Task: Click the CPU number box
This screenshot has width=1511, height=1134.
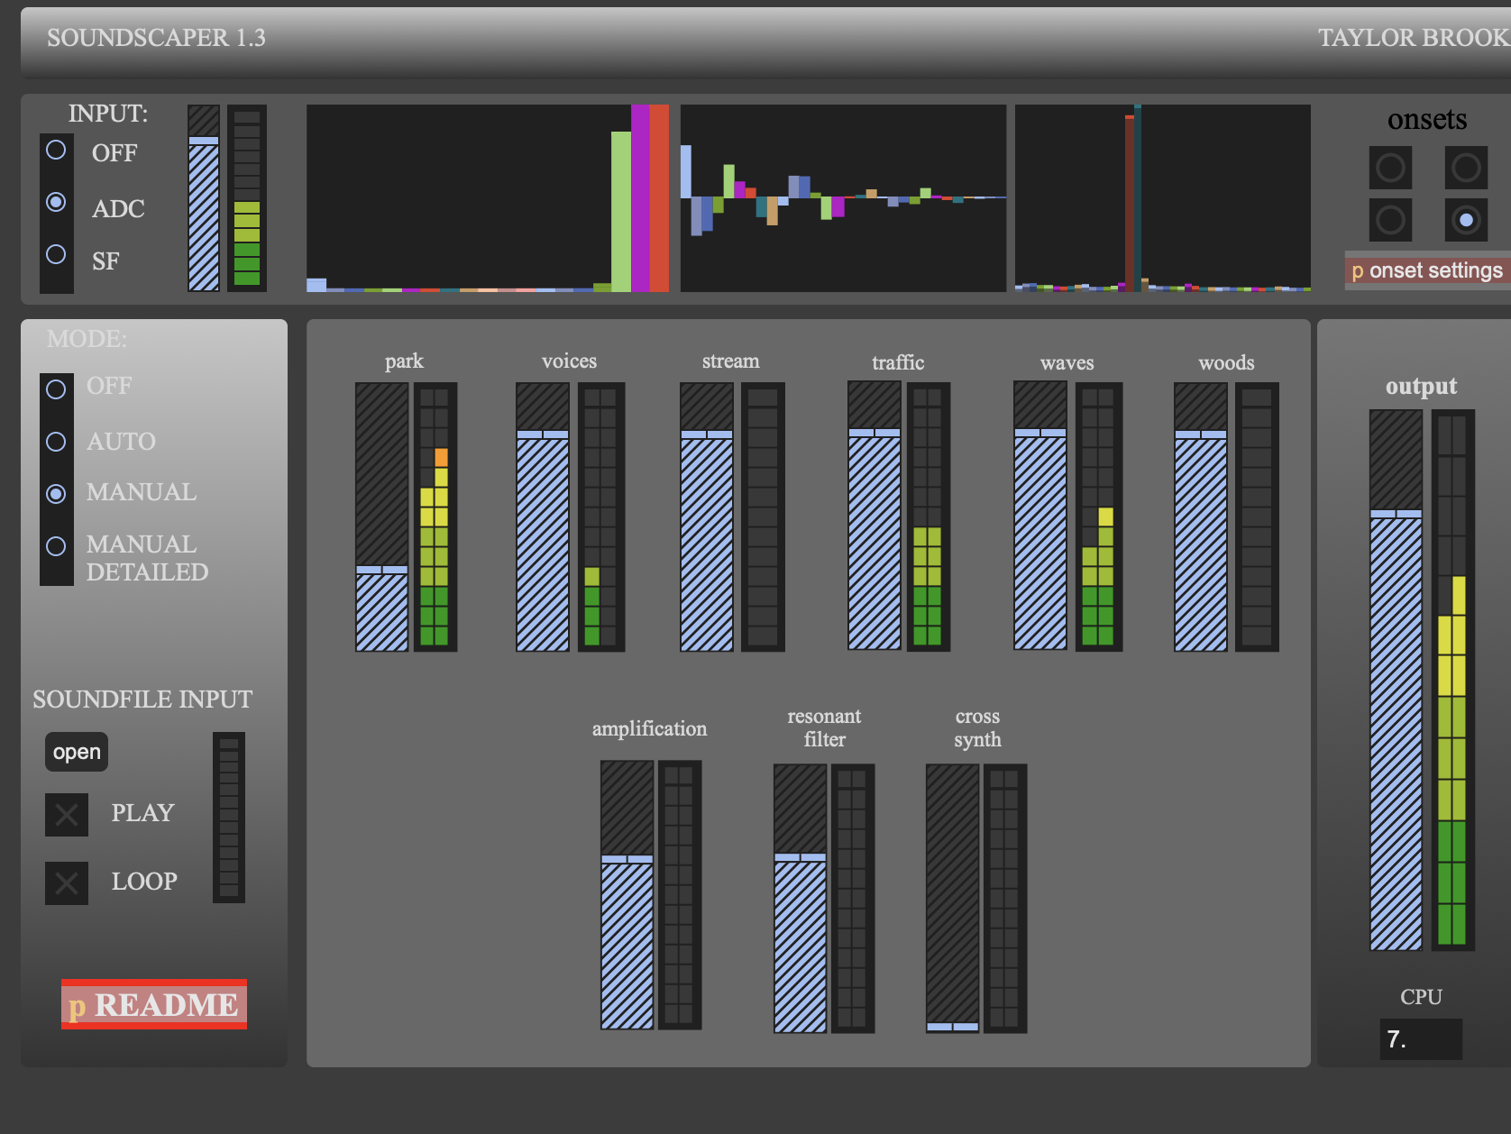Action: 1421,1039
